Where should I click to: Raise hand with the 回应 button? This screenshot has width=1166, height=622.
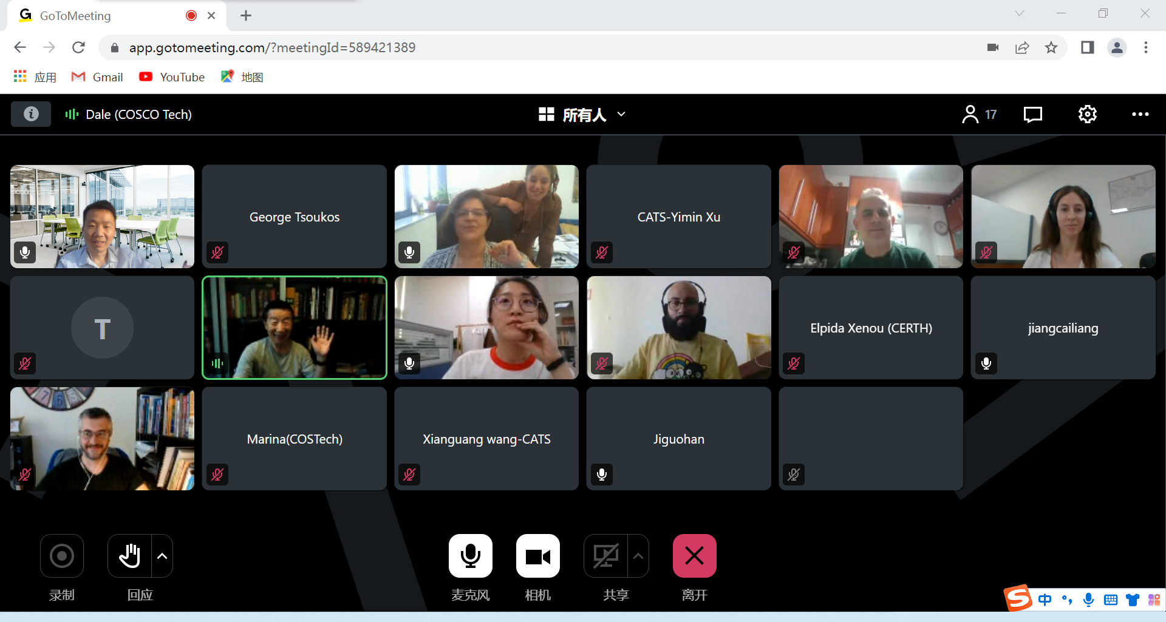129,556
